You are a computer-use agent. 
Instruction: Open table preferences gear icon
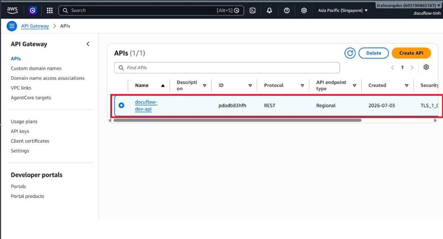(426, 67)
